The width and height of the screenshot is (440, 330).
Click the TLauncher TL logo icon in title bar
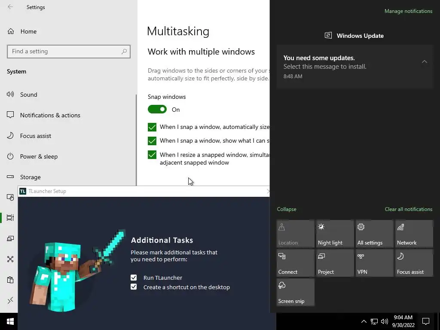(23, 191)
